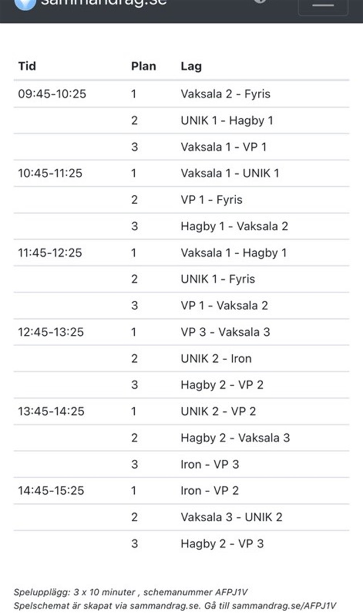Viewport: 363px width, 613px height.
Task: Click the Tid column header
Action: [27, 66]
